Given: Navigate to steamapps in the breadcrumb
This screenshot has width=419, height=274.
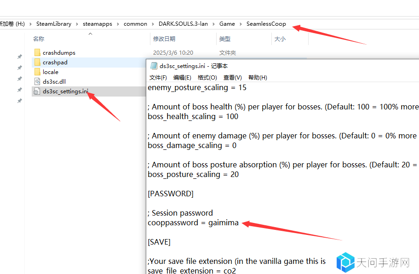Looking at the screenshot, I should point(97,24).
